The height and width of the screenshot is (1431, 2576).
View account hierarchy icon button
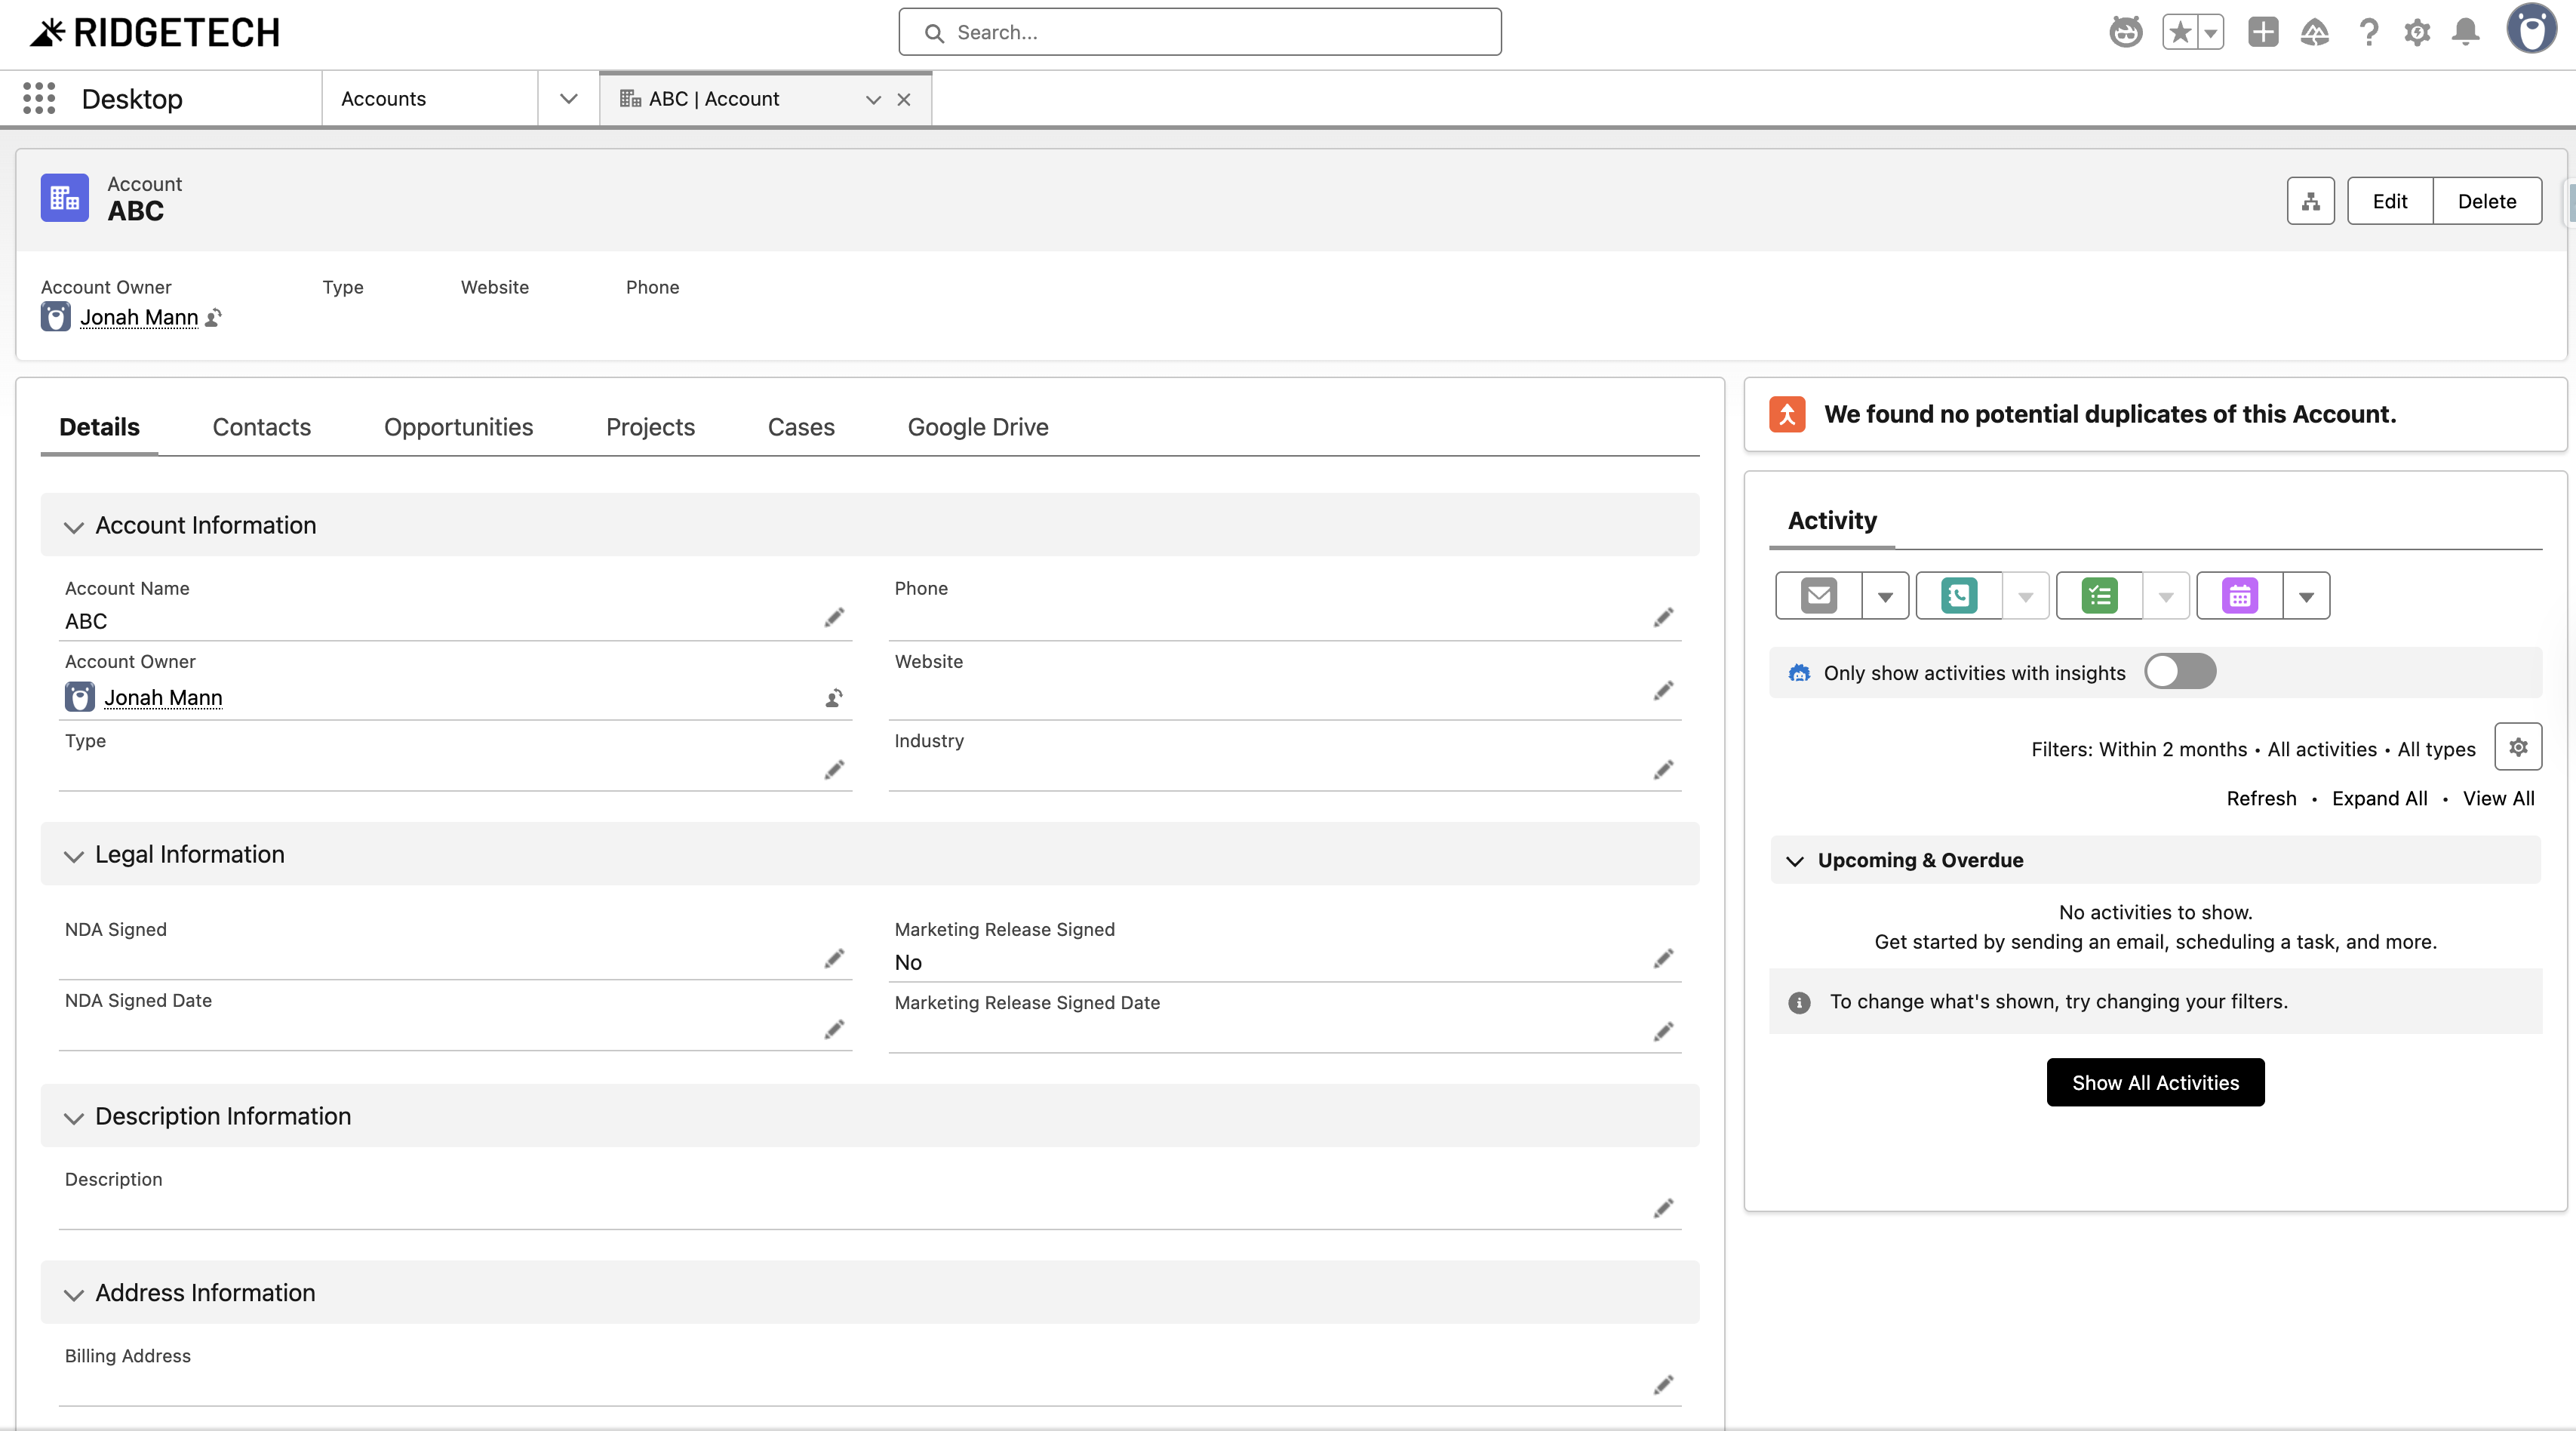click(2310, 201)
